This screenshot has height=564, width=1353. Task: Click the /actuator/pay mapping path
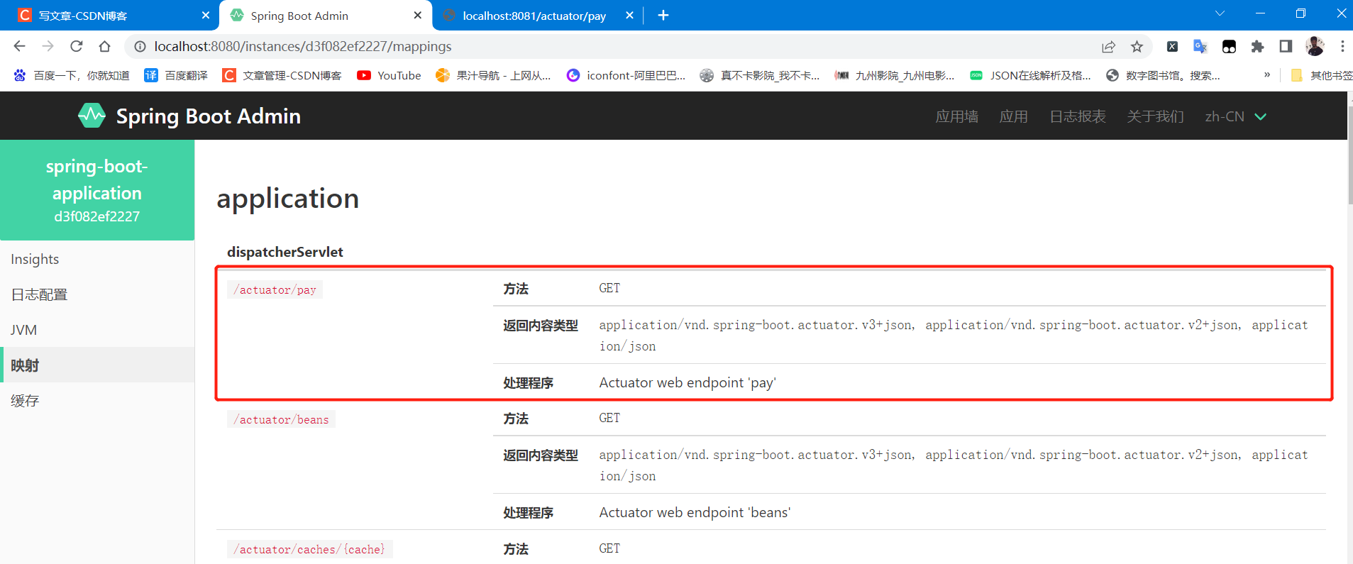275,289
